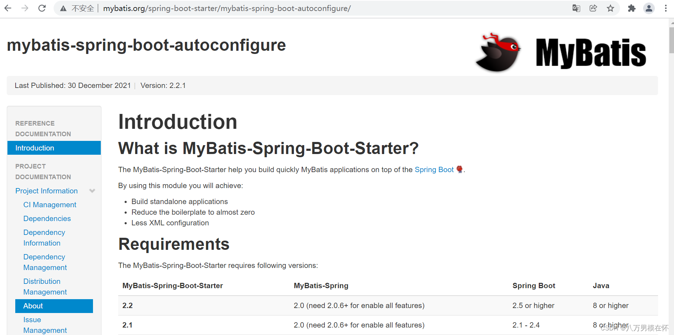This screenshot has width=674, height=335.
Task: Select Introduction in the sidebar
Action: pyautogui.click(x=54, y=148)
